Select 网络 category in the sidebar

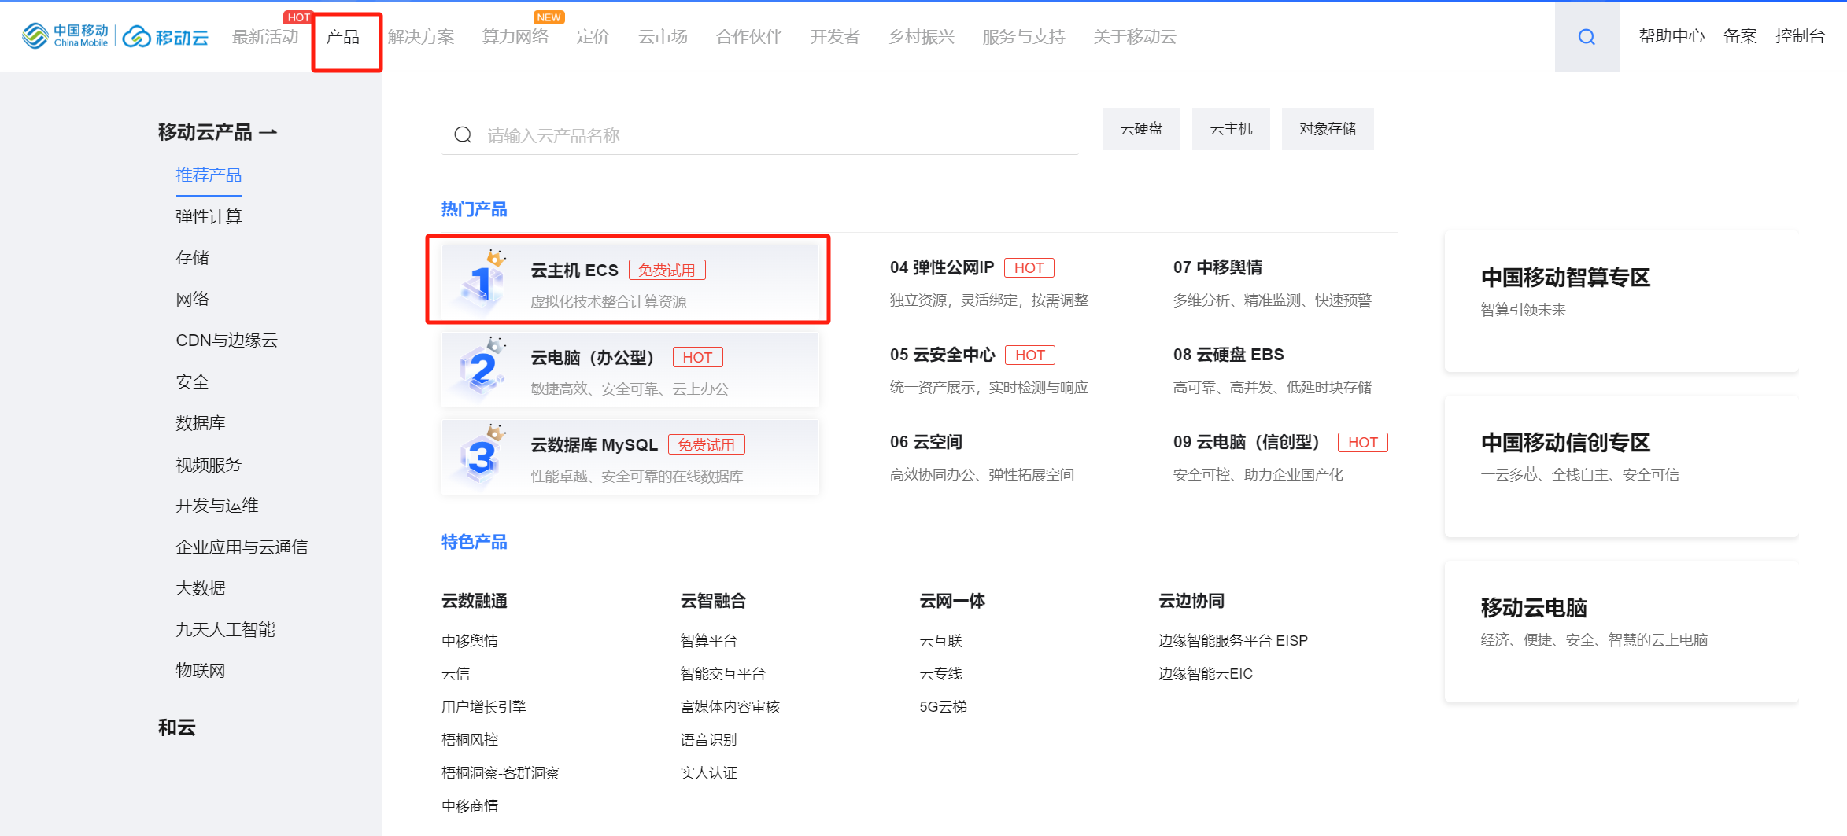(x=192, y=299)
